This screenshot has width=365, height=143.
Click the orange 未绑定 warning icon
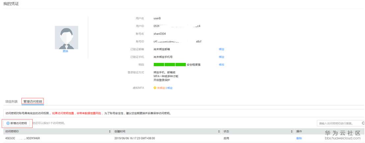tap(155, 88)
